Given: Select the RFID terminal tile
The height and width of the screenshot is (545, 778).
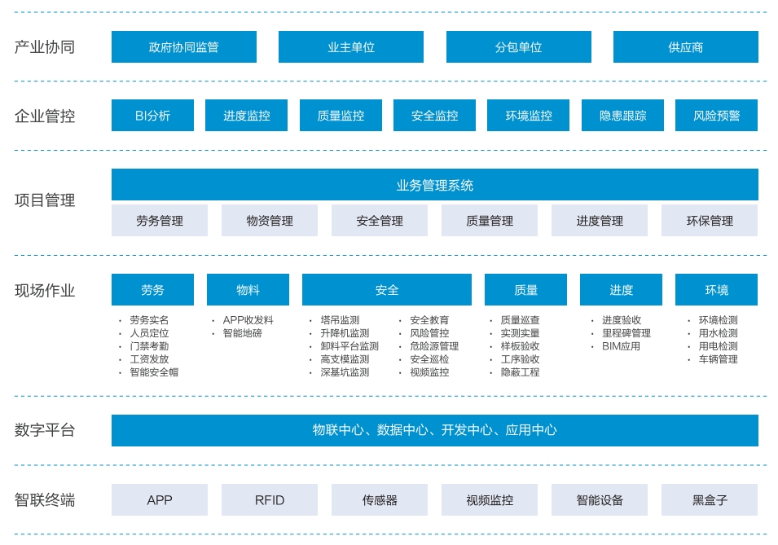Looking at the screenshot, I should (269, 500).
